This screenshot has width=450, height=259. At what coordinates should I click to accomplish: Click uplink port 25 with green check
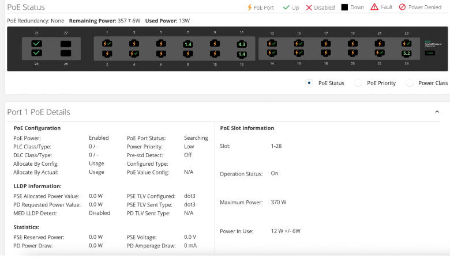click(37, 43)
